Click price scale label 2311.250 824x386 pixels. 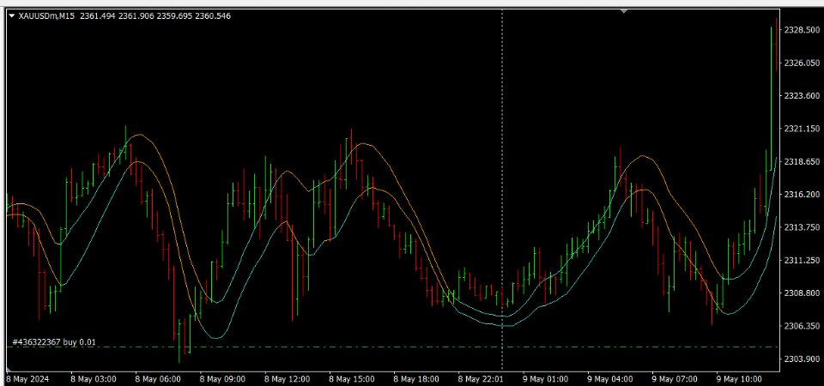pyautogui.click(x=802, y=261)
